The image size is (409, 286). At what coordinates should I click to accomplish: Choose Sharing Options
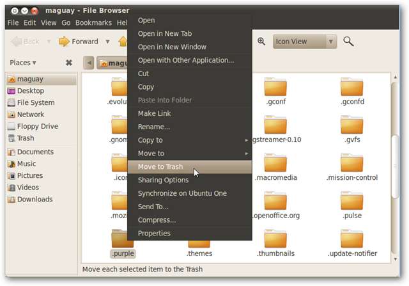click(190, 180)
